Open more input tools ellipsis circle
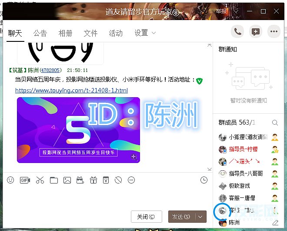Screen dimensions: 287x231 (x=131, y=180)
